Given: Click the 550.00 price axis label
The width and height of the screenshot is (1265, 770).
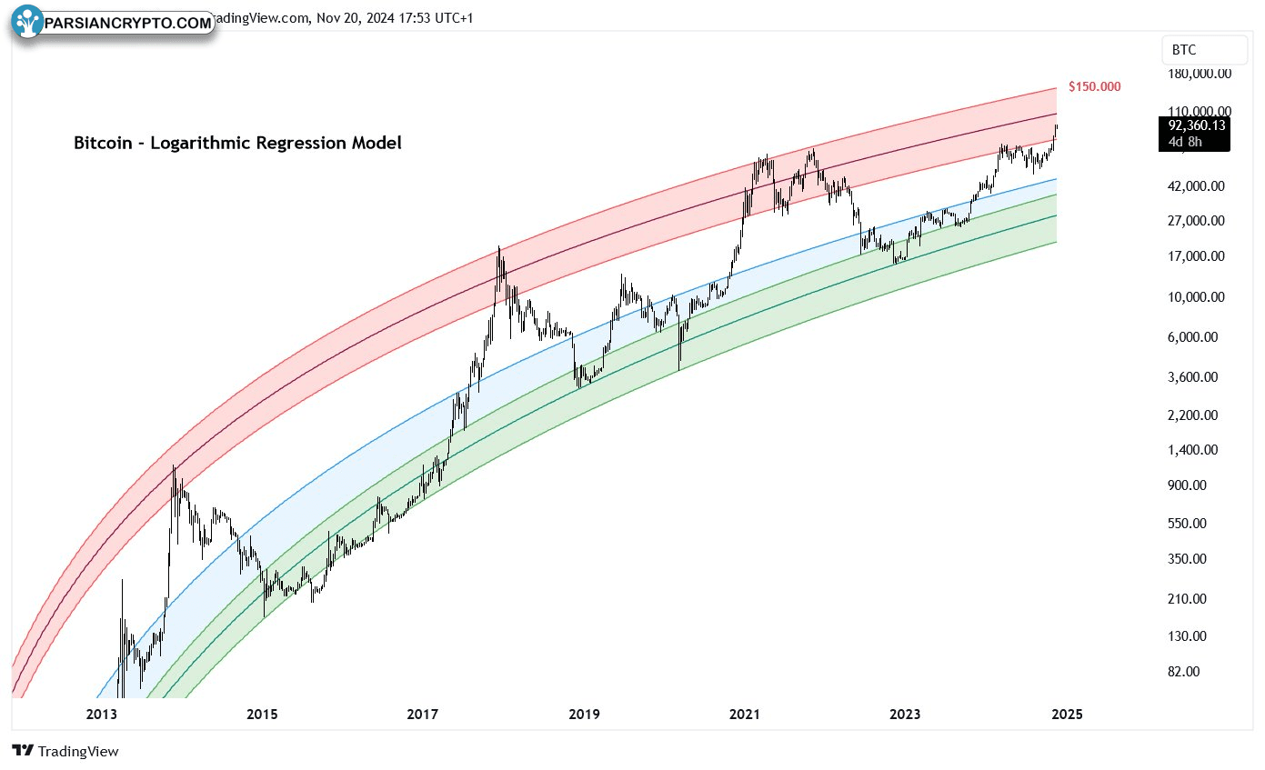Looking at the screenshot, I should point(1186,524).
